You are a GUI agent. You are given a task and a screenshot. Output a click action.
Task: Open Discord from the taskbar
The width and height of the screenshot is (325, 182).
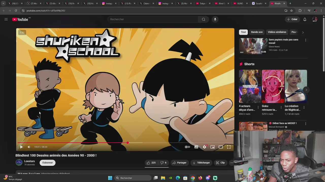(x=208, y=178)
